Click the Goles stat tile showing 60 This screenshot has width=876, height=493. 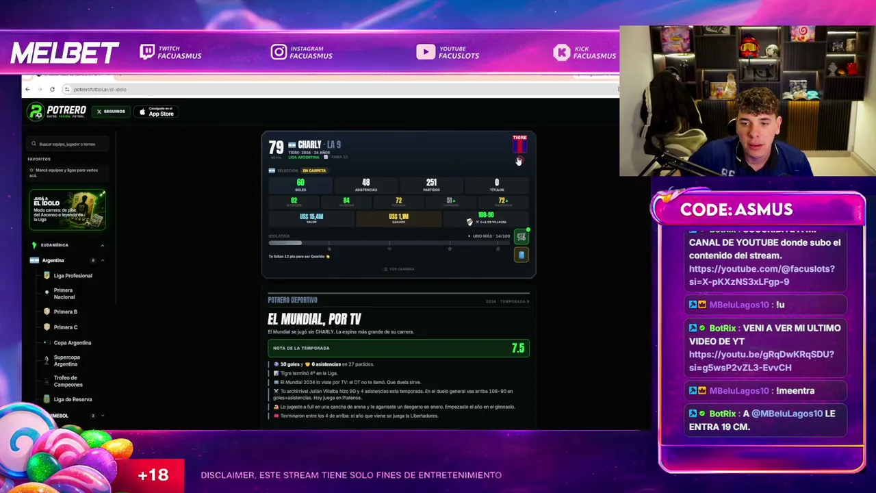(300, 185)
